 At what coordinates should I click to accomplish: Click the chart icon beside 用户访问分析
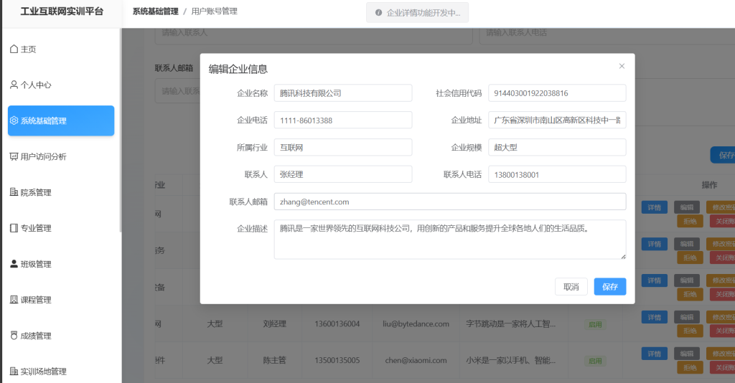[x=14, y=156]
